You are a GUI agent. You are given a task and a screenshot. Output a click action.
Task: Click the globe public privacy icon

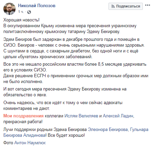29,12
